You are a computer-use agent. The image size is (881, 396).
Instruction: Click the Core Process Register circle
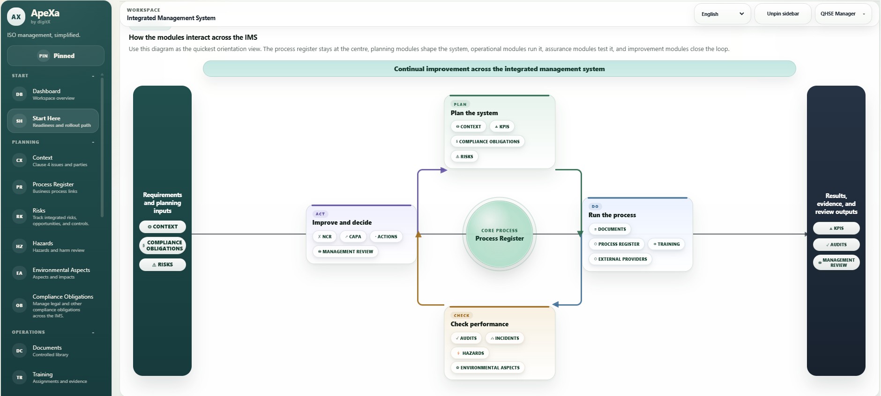click(500, 234)
